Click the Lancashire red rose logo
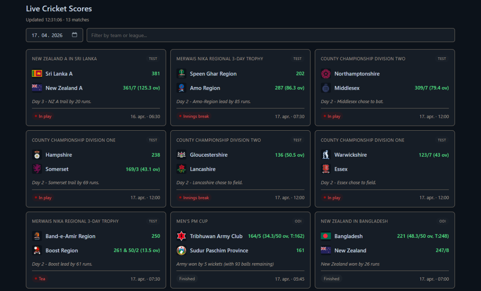 181,169
